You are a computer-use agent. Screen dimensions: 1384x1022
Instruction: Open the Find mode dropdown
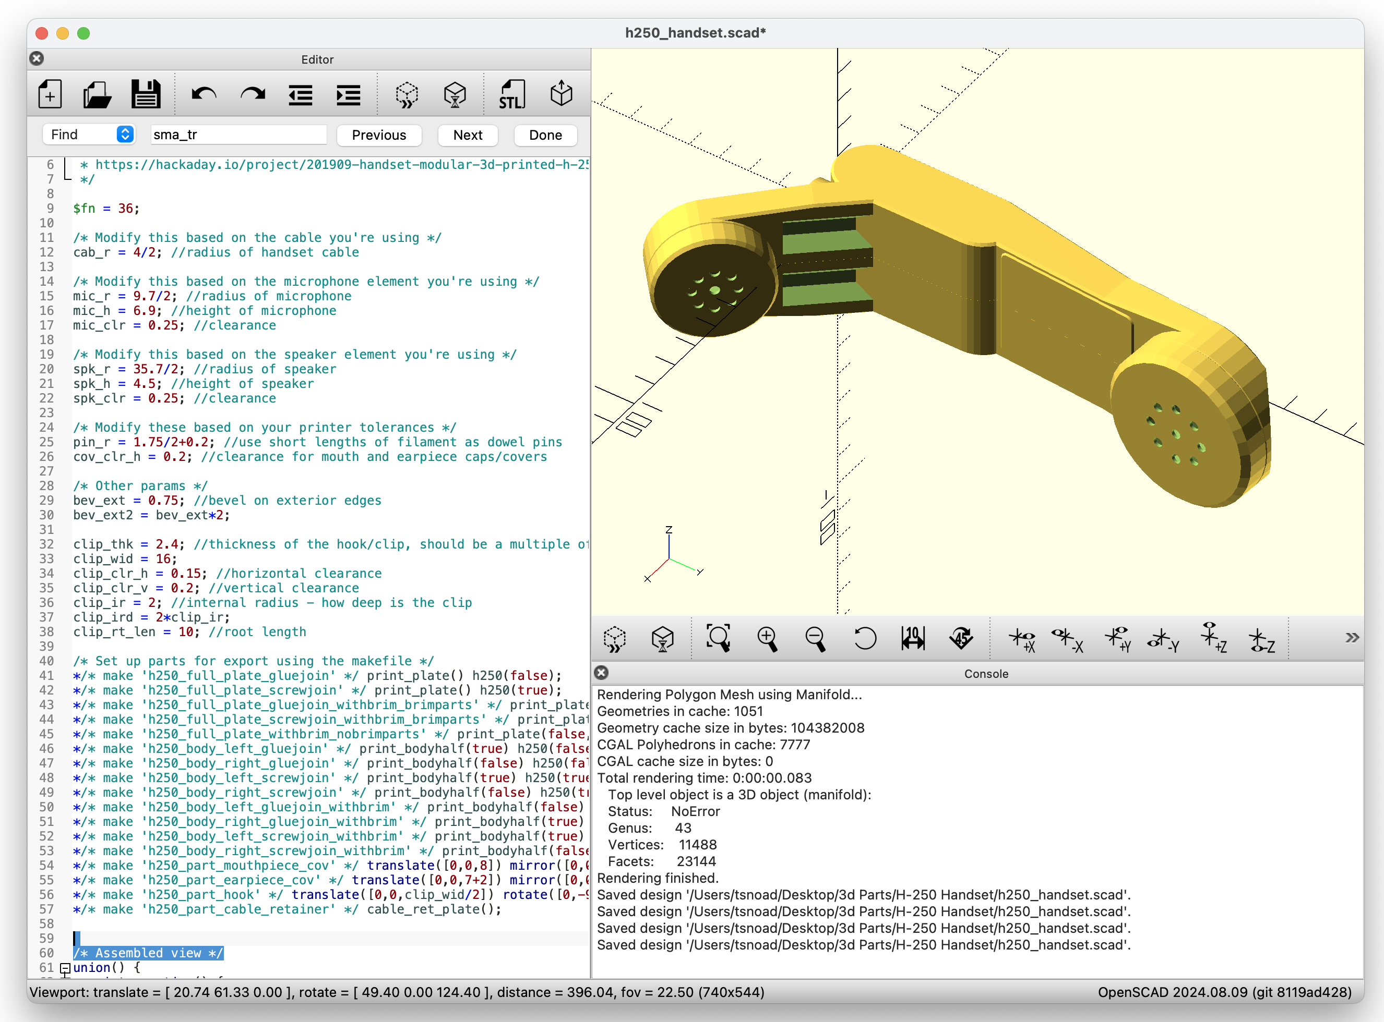pos(125,134)
